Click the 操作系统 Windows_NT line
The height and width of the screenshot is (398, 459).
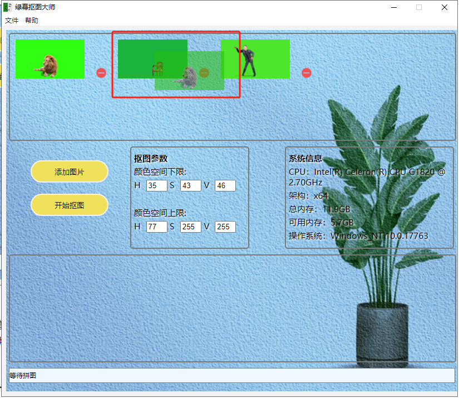pos(358,236)
